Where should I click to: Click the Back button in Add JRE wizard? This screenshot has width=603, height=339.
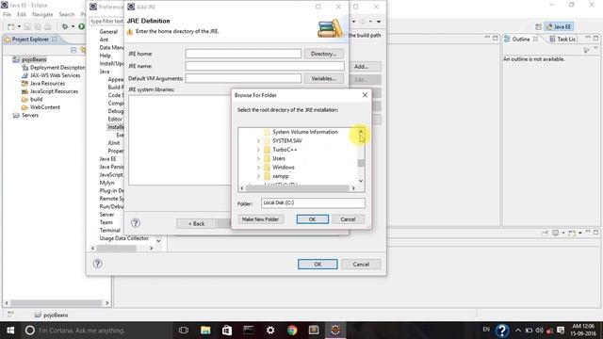(x=196, y=223)
